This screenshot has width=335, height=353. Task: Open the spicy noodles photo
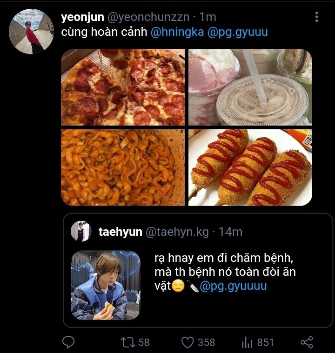pos(123,167)
